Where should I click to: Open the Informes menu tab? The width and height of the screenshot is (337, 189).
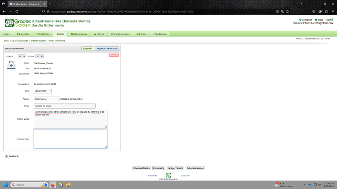pyautogui.click(x=141, y=34)
